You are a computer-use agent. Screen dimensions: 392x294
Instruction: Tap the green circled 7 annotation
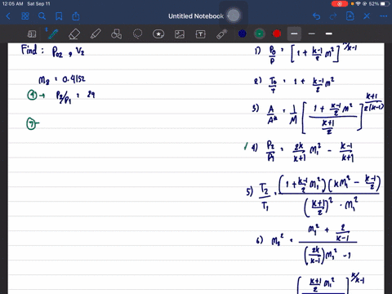31,124
